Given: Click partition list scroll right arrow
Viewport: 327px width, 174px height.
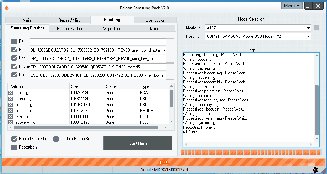Looking at the screenshot, I should (x=165, y=127).
